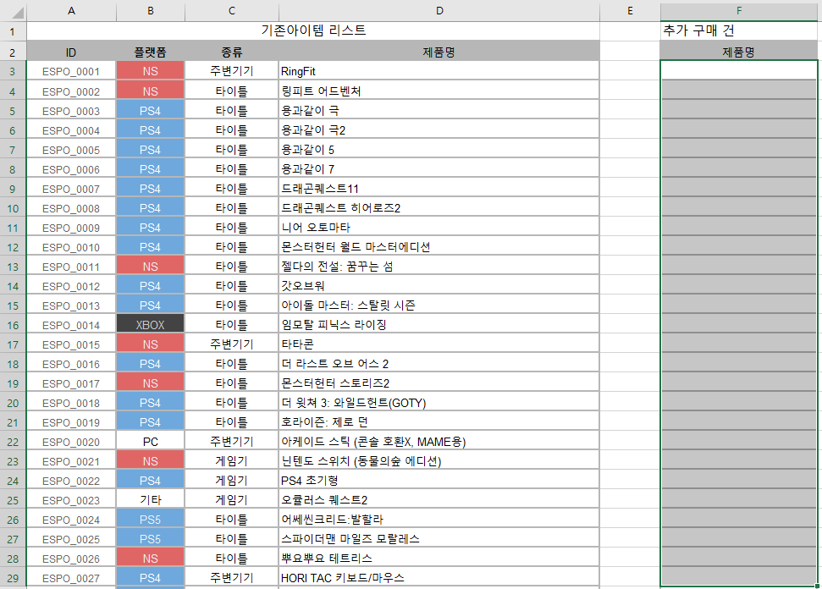Click the '드래곤퀘스트 히어로즈2' cell
This screenshot has width=822, height=589.
(x=439, y=208)
